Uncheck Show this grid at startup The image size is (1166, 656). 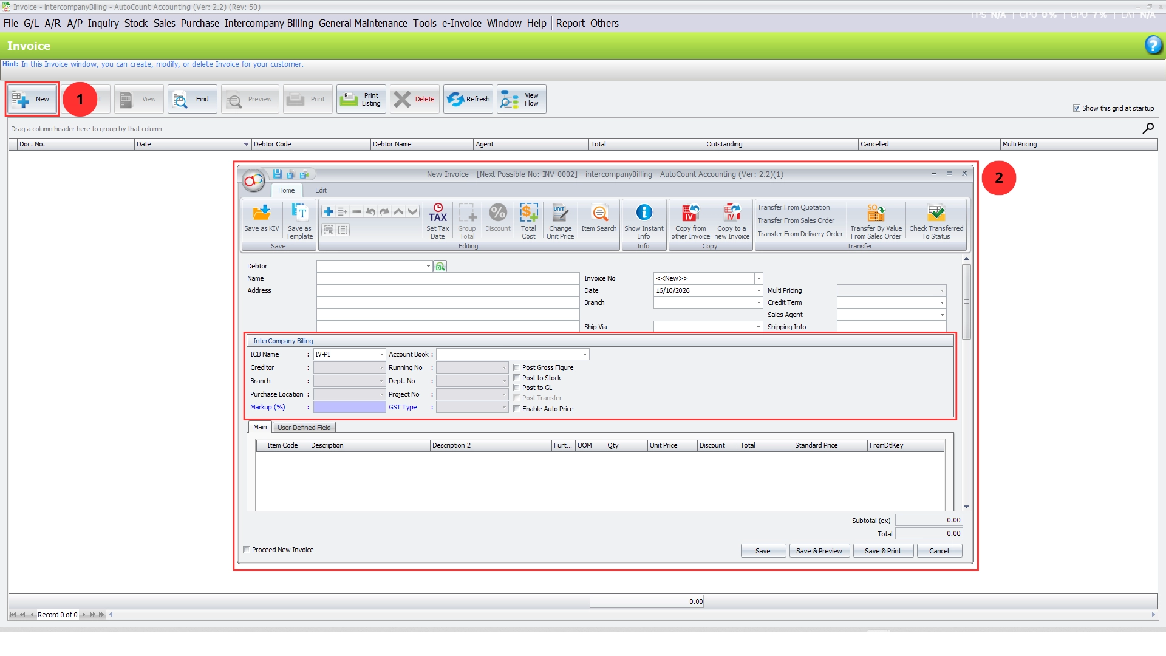point(1077,108)
